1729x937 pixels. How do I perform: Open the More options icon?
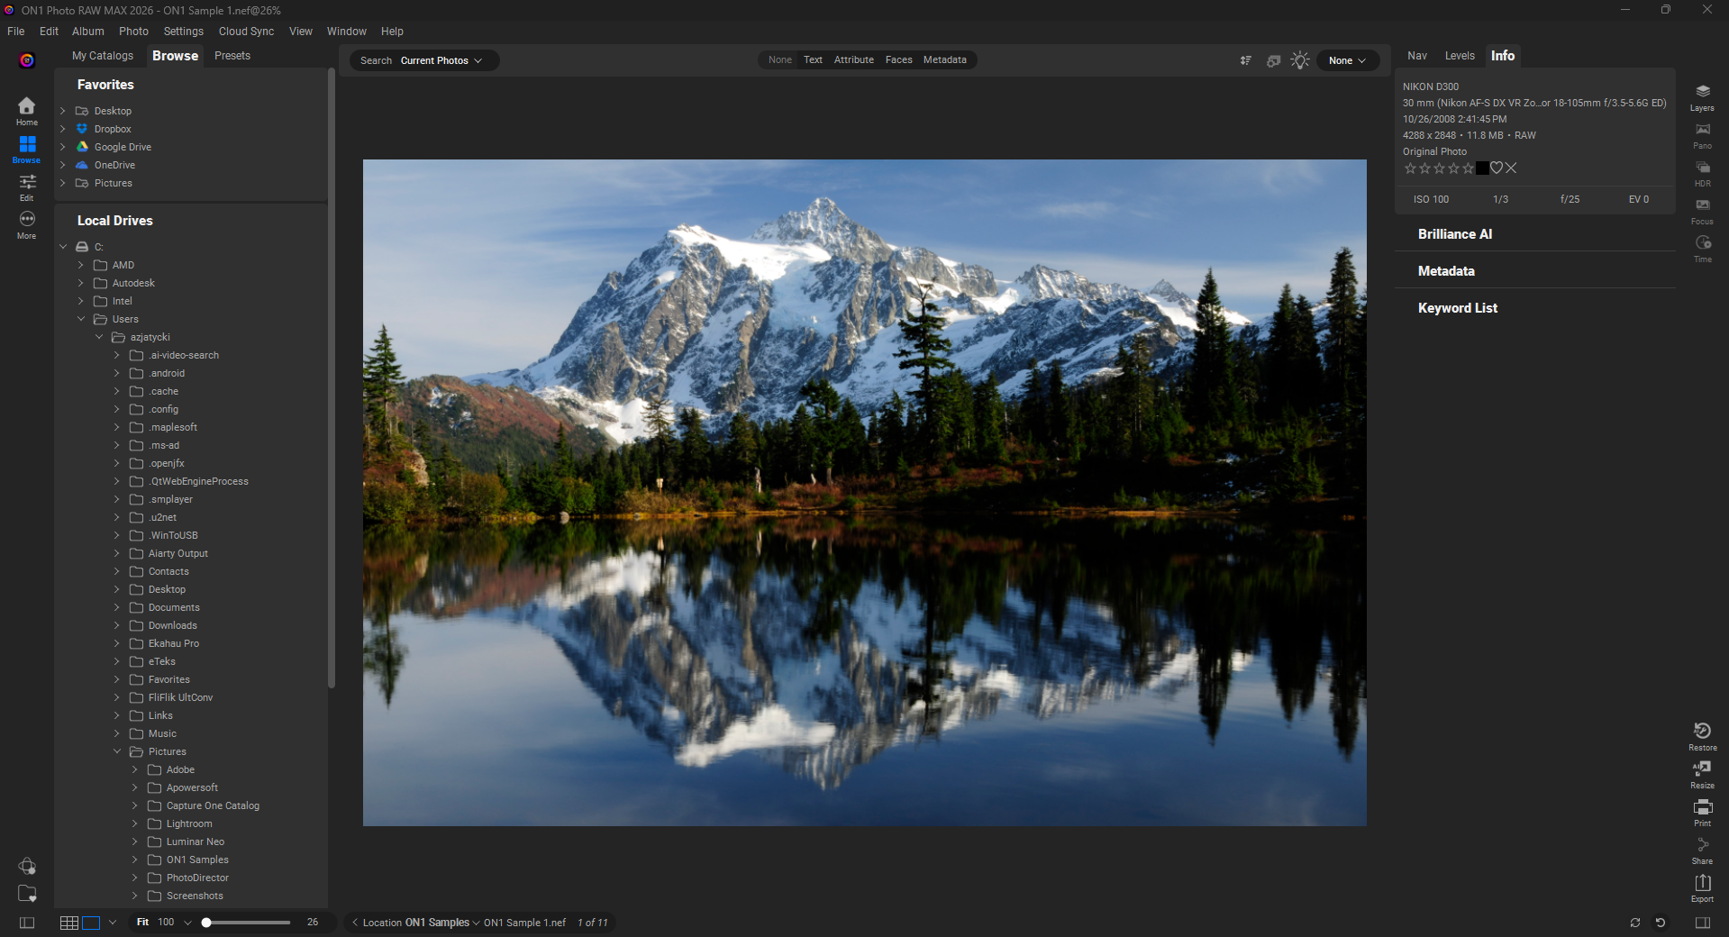27,224
